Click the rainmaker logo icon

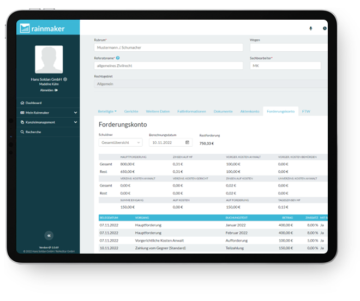(25, 28)
